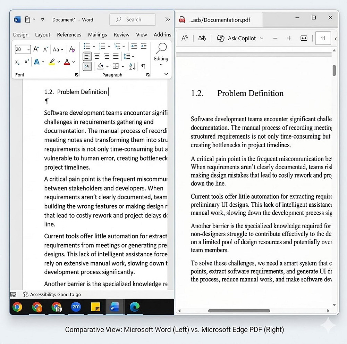Expand the numbering library dropdown arrow

click(109, 46)
